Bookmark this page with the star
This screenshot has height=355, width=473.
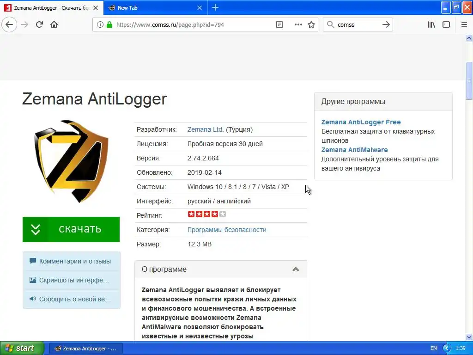click(x=311, y=25)
